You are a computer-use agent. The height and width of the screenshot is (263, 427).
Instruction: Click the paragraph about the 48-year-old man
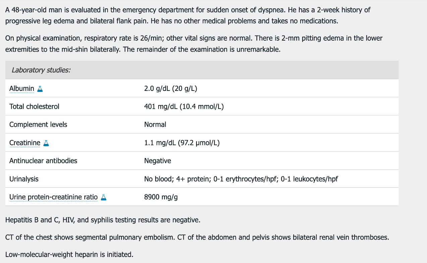[188, 15]
